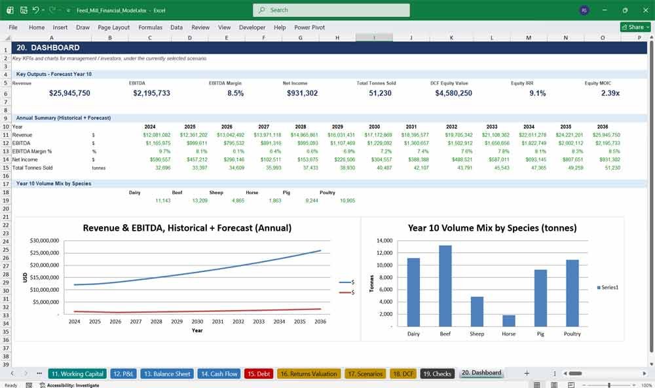Click the previous sheet arrow
Screen dimensions: 655x388
coord(12,374)
